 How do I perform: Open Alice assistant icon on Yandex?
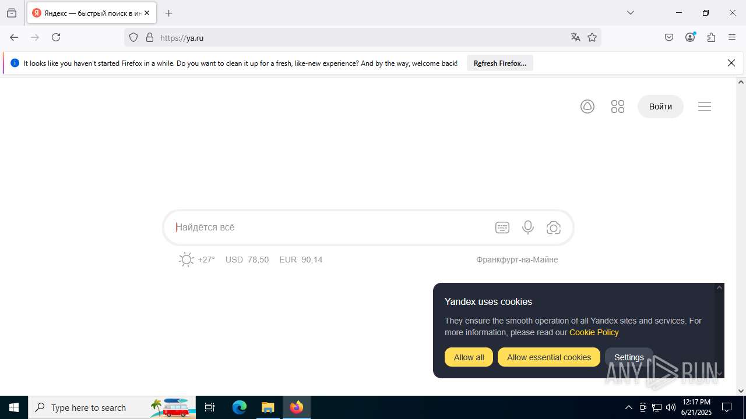click(x=587, y=106)
